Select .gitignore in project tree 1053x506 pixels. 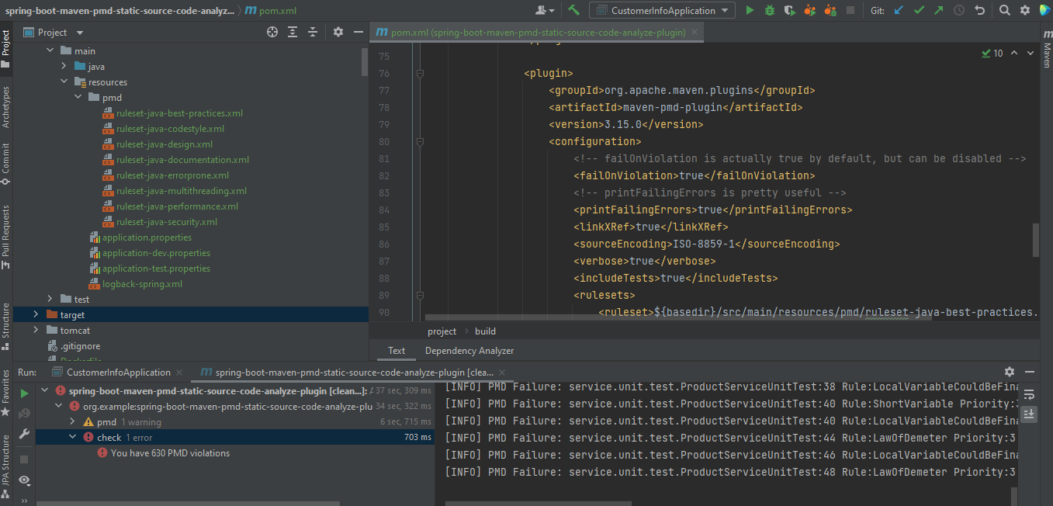81,345
